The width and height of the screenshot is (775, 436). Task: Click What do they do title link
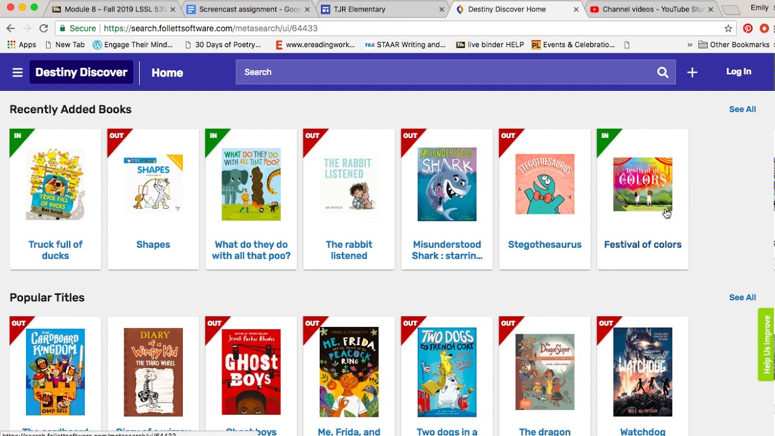(x=251, y=250)
